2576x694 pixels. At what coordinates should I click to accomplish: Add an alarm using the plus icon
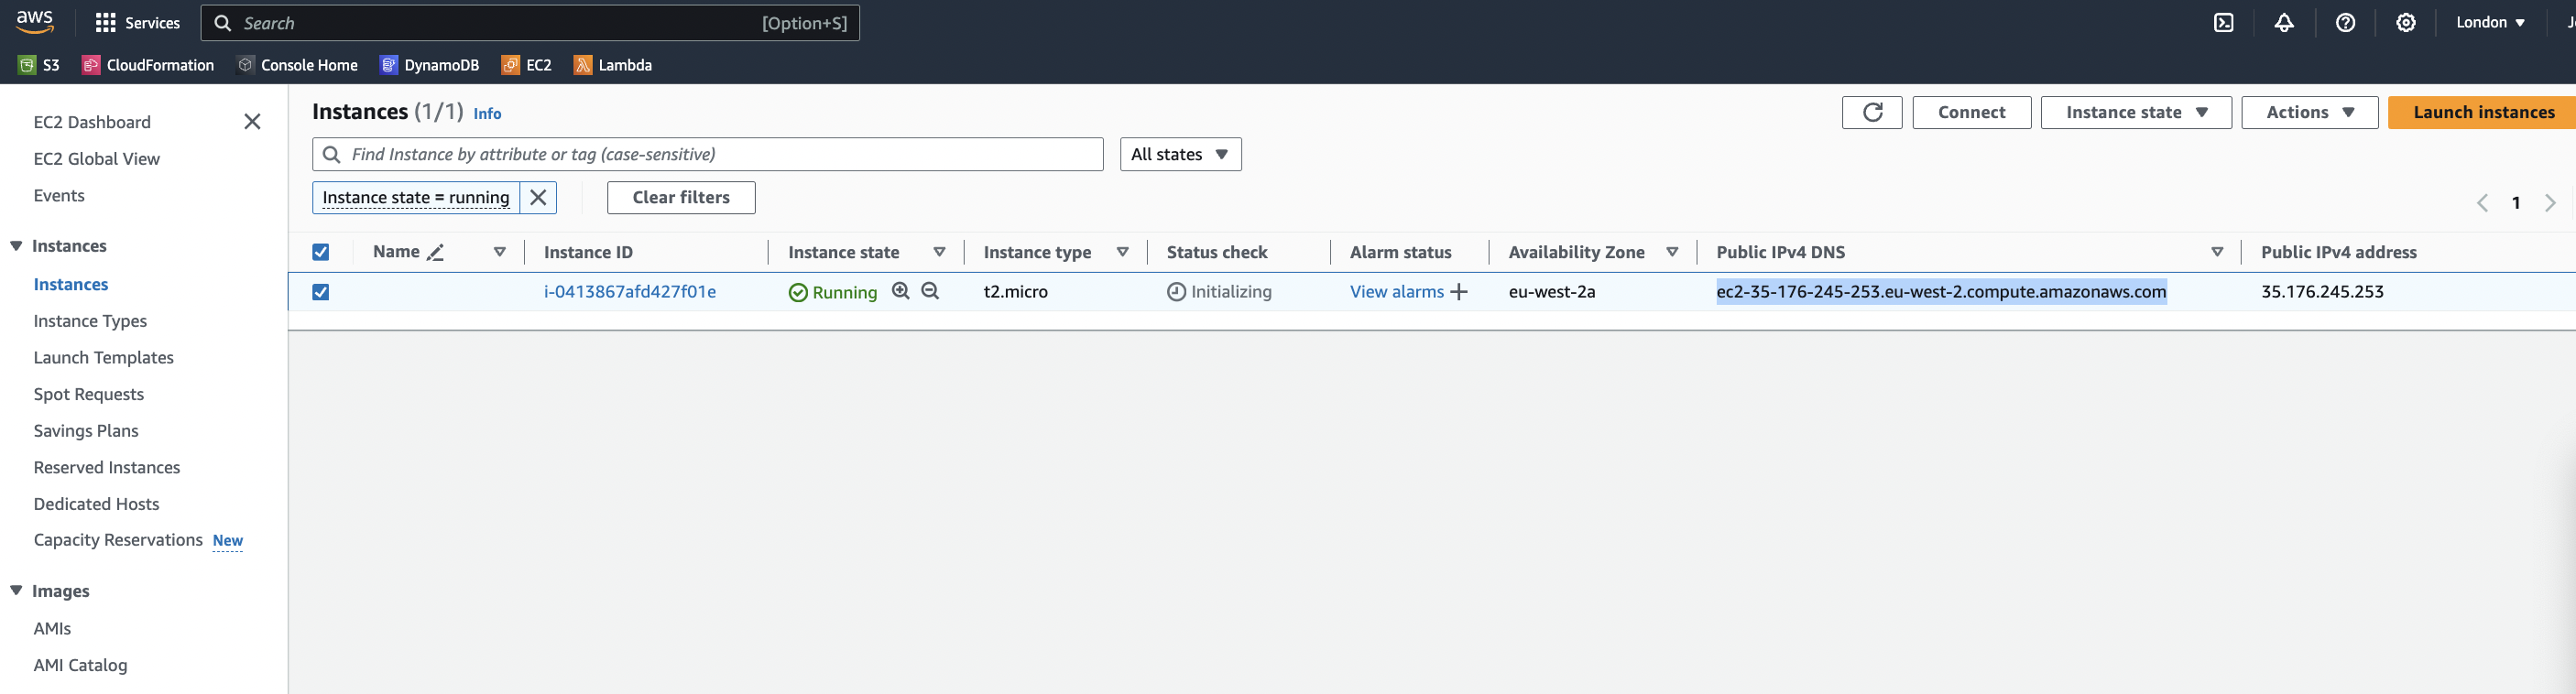pos(1459,292)
